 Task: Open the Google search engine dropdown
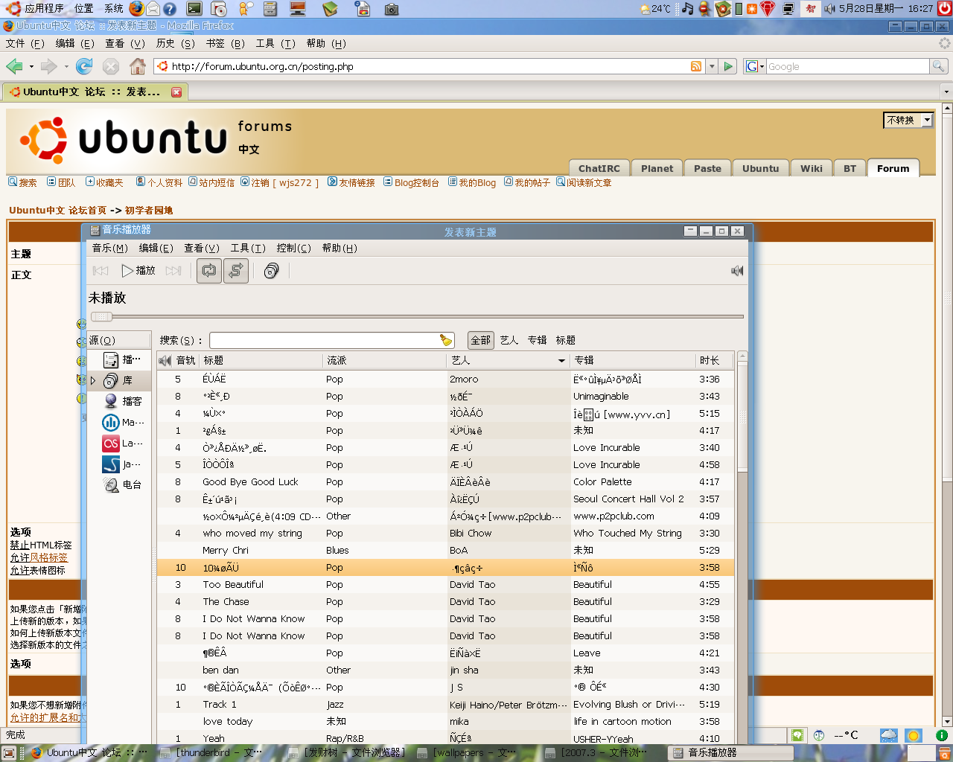click(755, 66)
